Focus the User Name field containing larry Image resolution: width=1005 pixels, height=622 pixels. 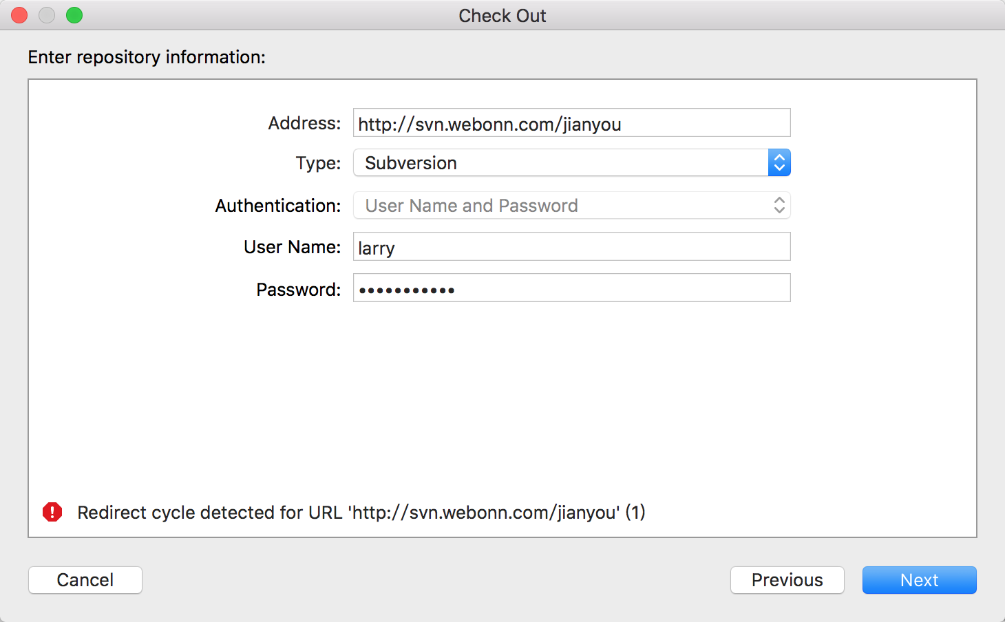point(571,247)
